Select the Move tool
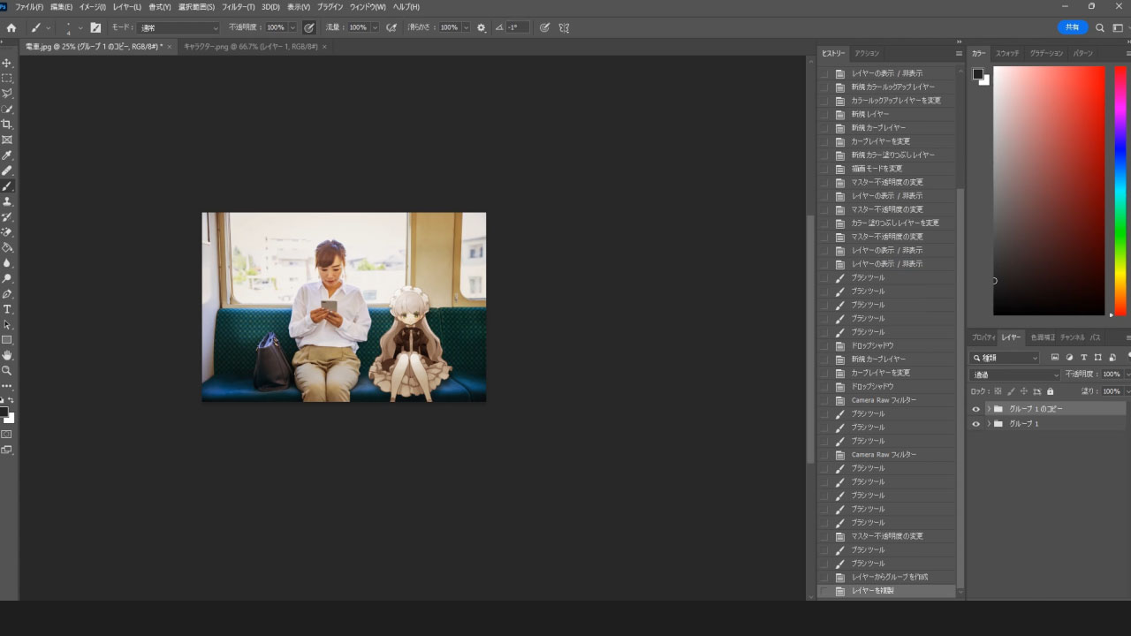Viewport: 1131px width, 636px height. click(7, 63)
